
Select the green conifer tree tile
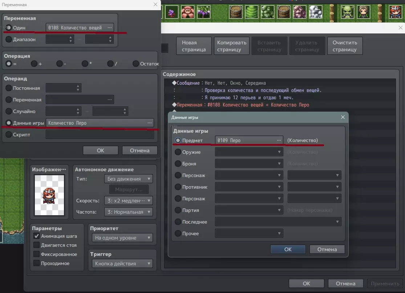tap(252, 12)
